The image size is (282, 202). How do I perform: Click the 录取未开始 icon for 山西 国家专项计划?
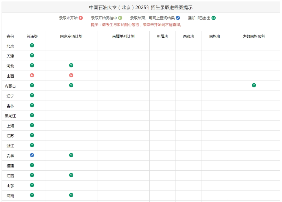[x=71, y=75]
